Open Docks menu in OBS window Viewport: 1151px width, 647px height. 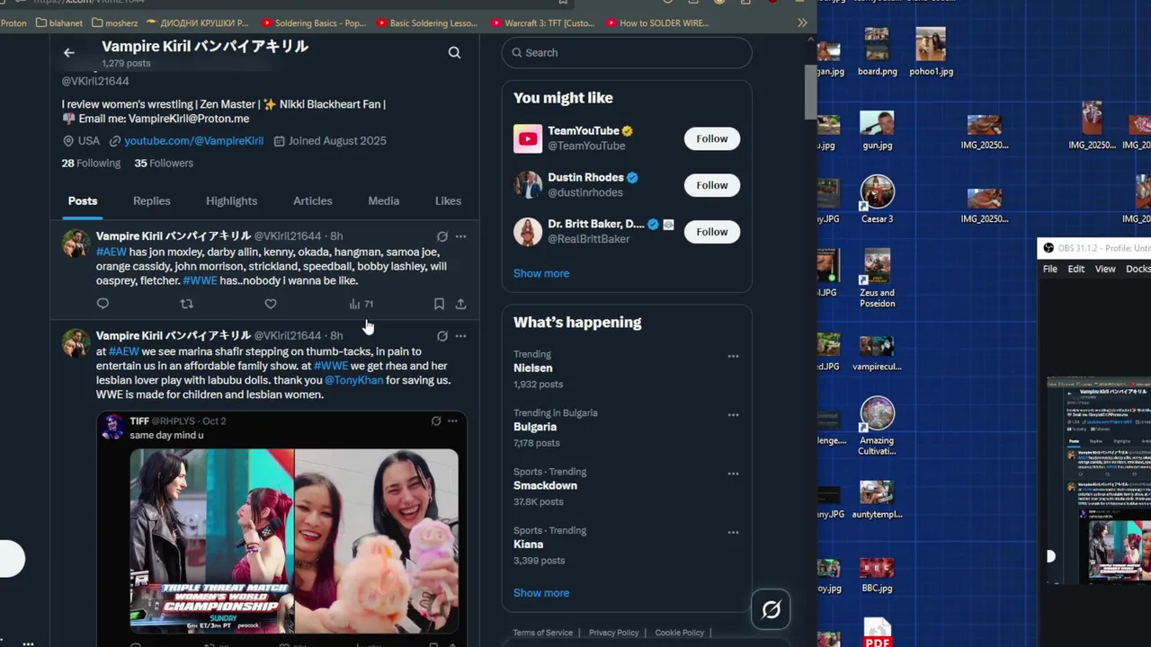point(1138,269)
